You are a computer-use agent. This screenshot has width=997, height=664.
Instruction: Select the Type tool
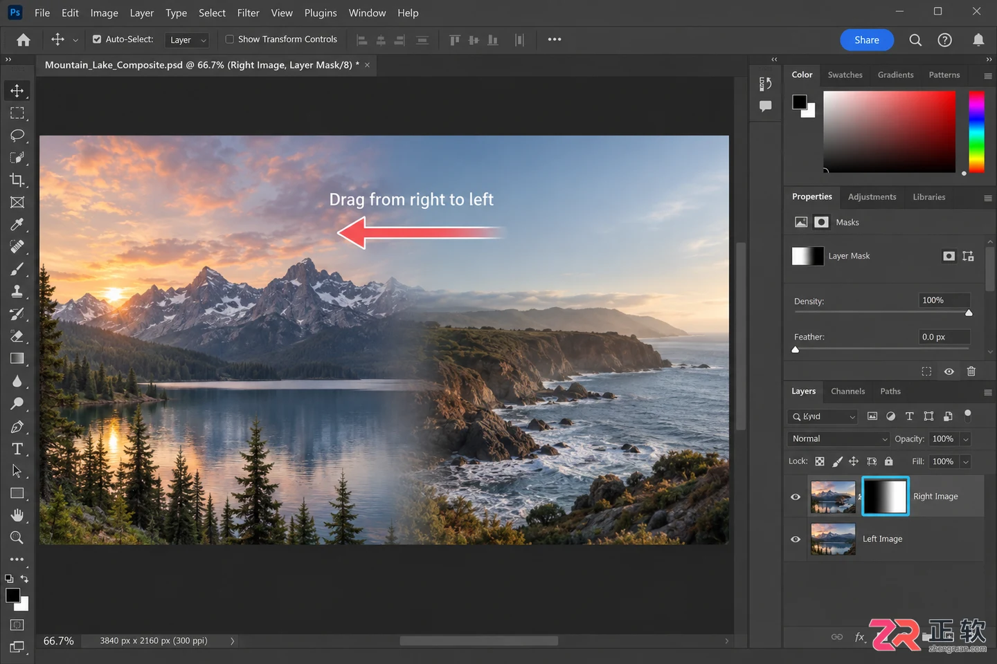point(17,449)
